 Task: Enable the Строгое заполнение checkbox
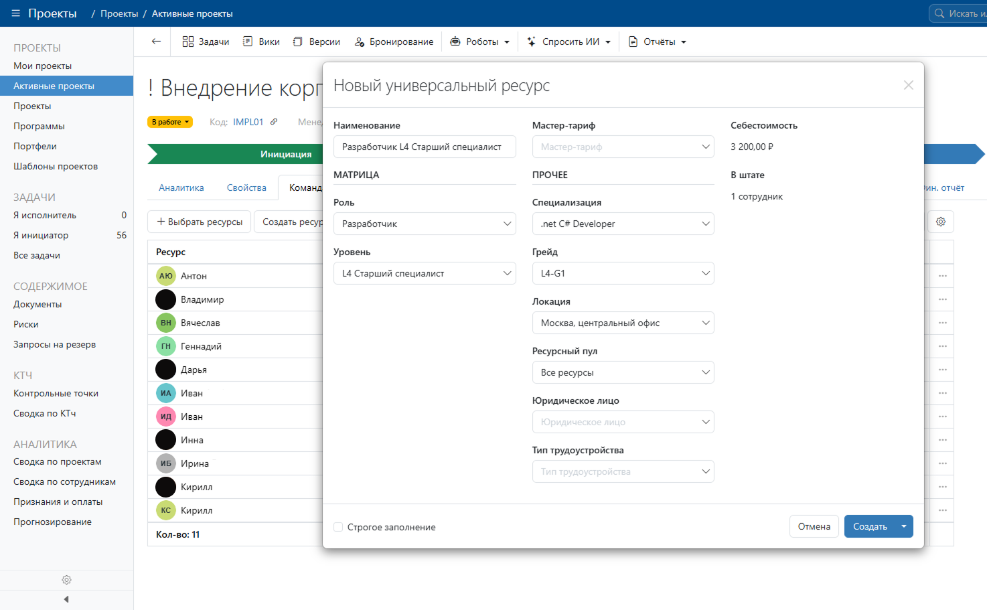[338, 527]
